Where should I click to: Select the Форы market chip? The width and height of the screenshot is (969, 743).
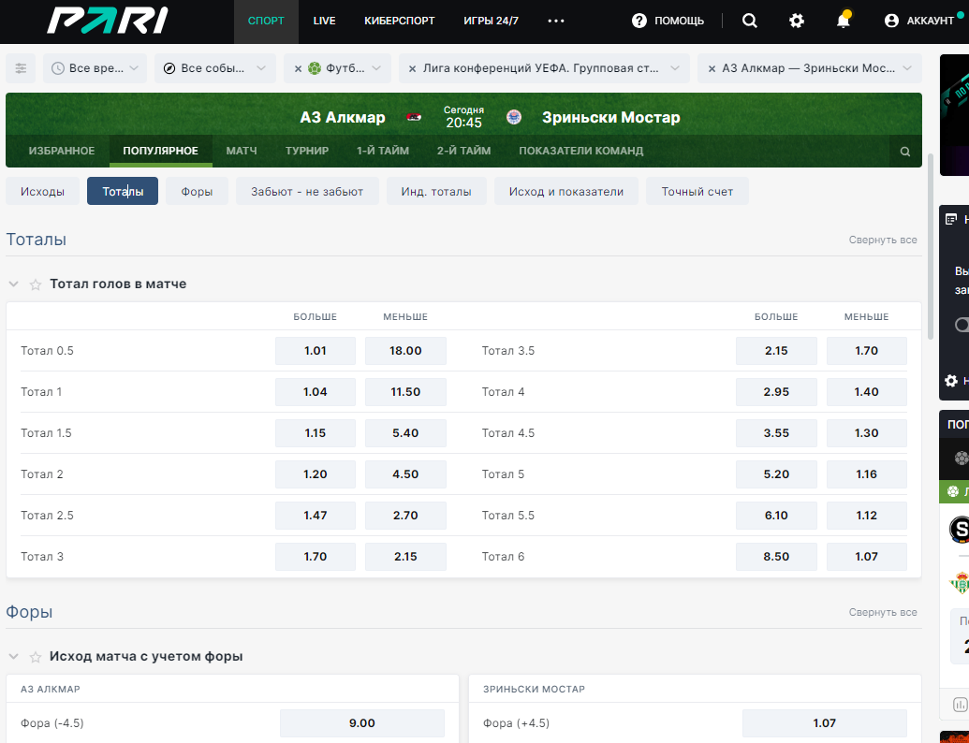tap(197, 192)
